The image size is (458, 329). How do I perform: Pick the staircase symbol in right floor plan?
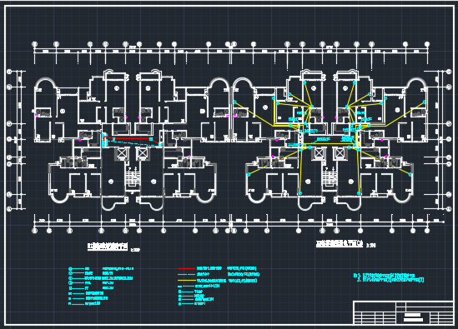coord(330,177)
